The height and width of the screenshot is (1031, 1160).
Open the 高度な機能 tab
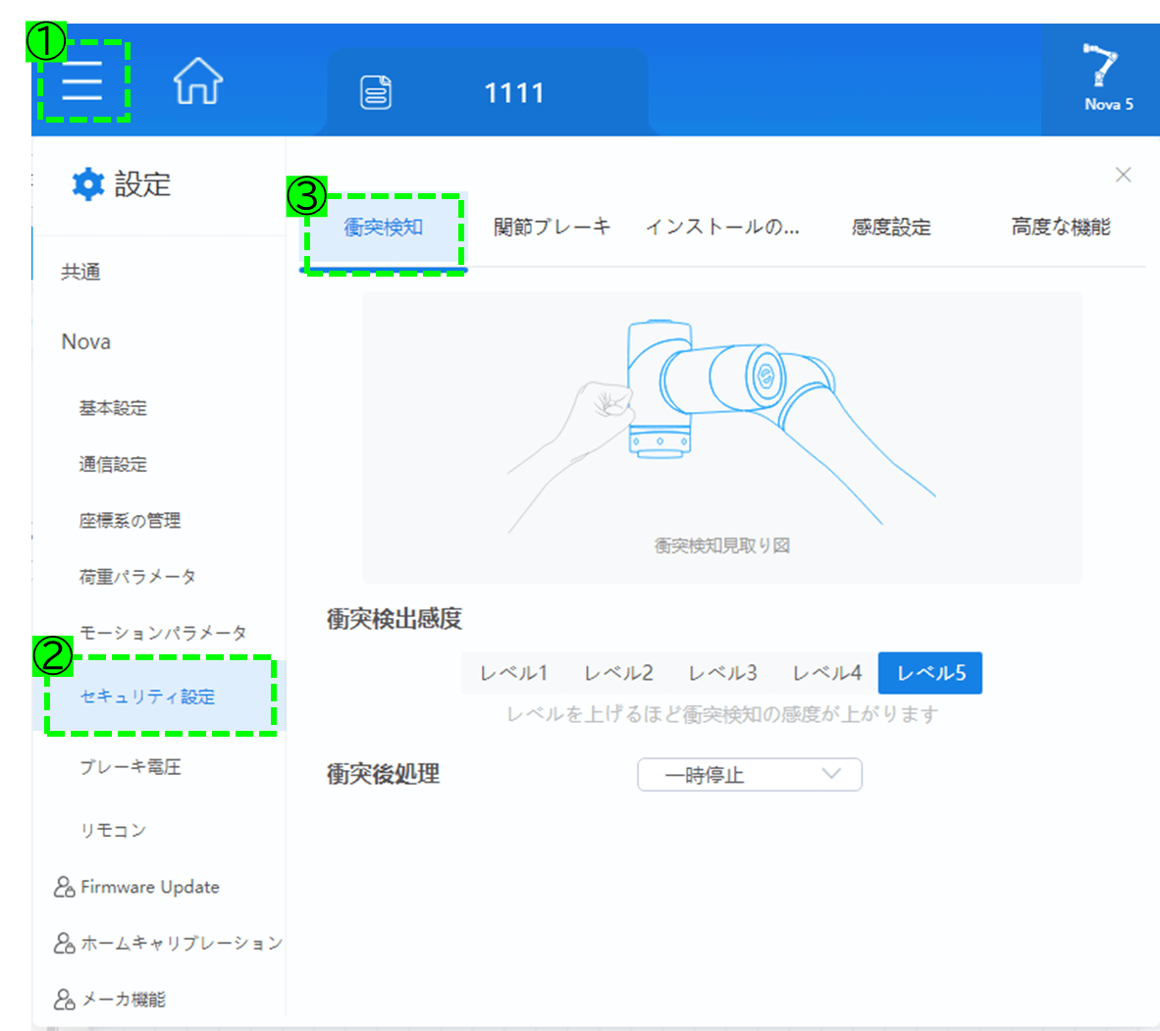[x=1059, y=226]
